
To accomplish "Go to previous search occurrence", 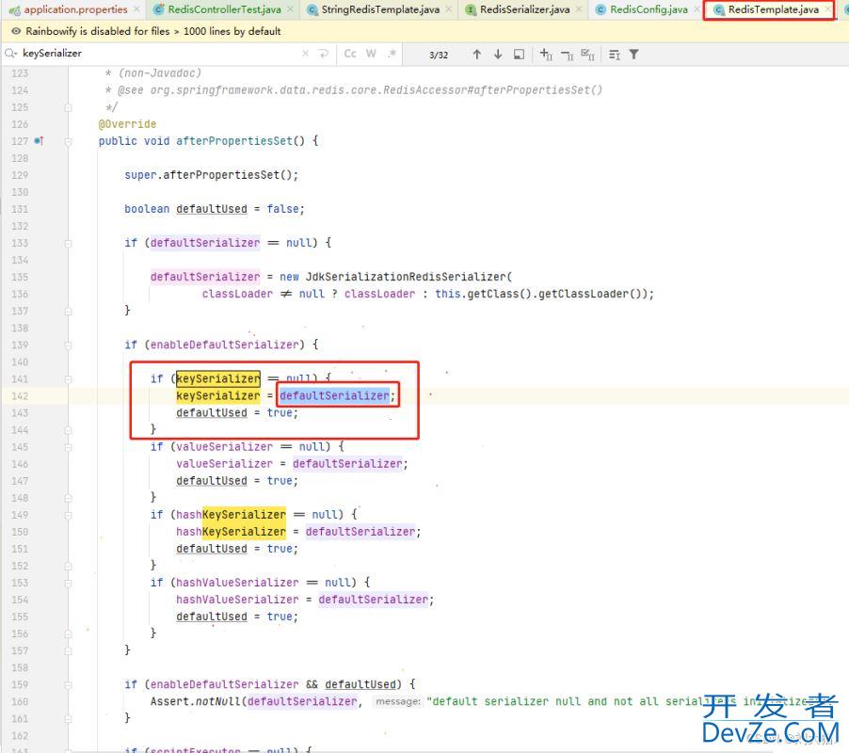I will 476,55.
